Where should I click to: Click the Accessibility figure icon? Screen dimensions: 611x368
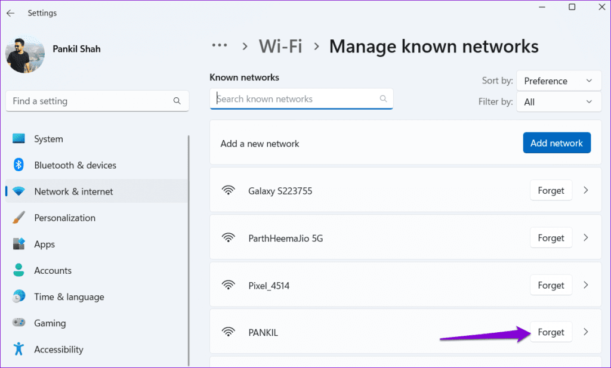(x=18, y=349)
